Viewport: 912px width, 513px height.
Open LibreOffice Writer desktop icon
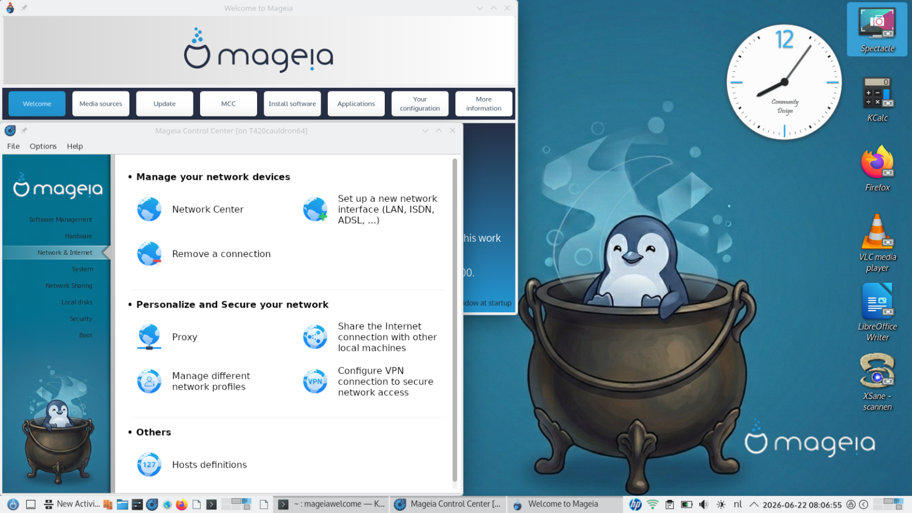click(877, 312)
